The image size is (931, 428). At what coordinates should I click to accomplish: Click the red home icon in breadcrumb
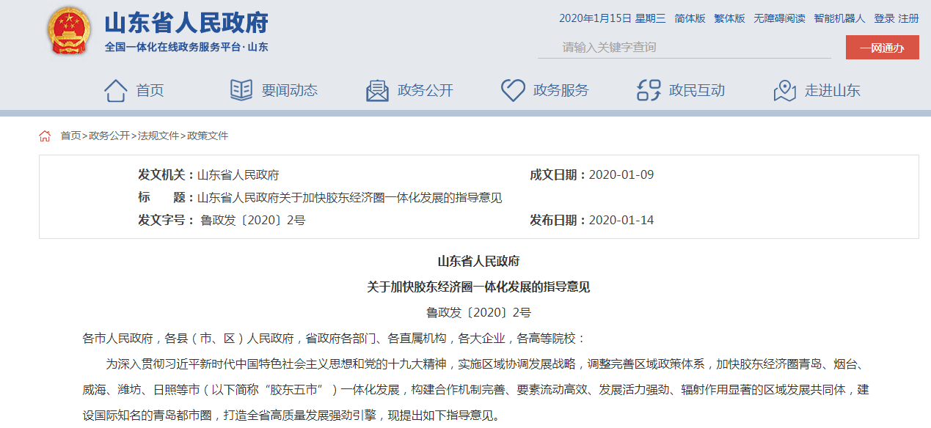pos(45,136)
